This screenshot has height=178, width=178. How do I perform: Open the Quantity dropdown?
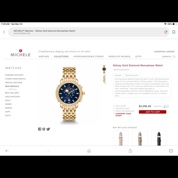coord(166,106)
